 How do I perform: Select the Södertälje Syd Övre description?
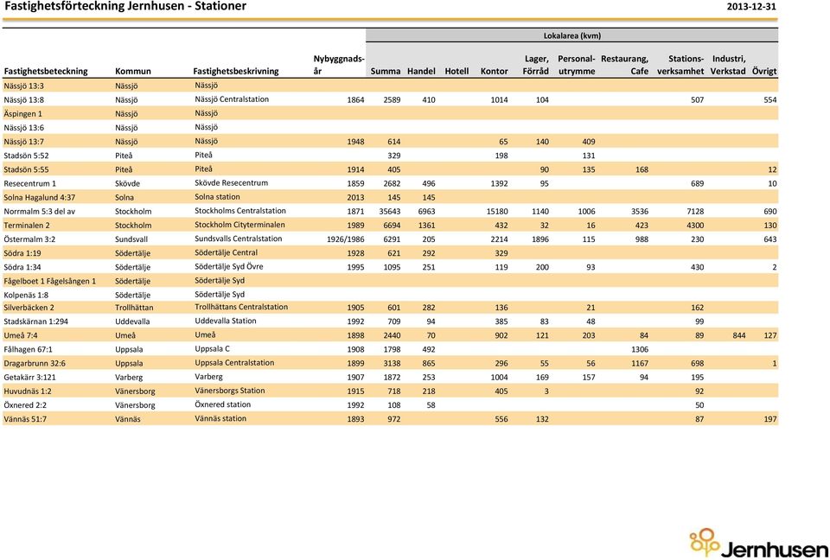[x=228, y=266]
